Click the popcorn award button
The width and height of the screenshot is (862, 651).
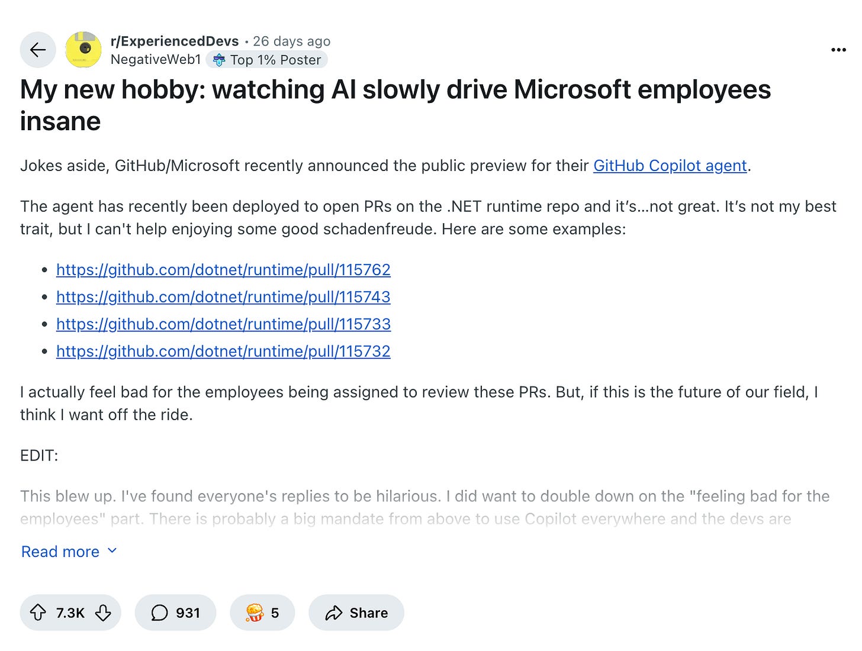[x=262, y=613]
